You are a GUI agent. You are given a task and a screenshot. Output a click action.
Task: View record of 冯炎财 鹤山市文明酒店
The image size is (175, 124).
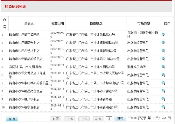(163, 67)
